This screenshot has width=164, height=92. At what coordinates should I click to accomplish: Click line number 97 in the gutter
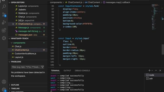click(53, 38)
